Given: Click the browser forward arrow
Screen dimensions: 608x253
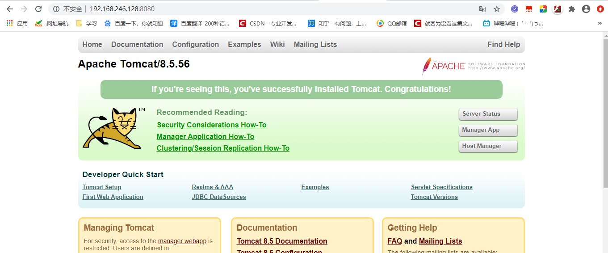Looking at the screenshot, I should click(24, 9).
